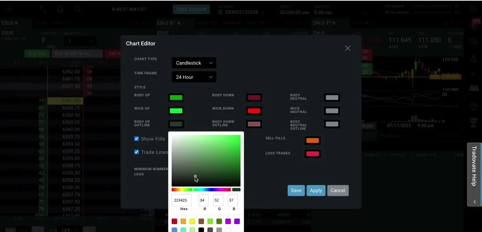482x232 pixels.
Task: Open the trophy icon in right sidebar
Action: click(x=474, y=122)
